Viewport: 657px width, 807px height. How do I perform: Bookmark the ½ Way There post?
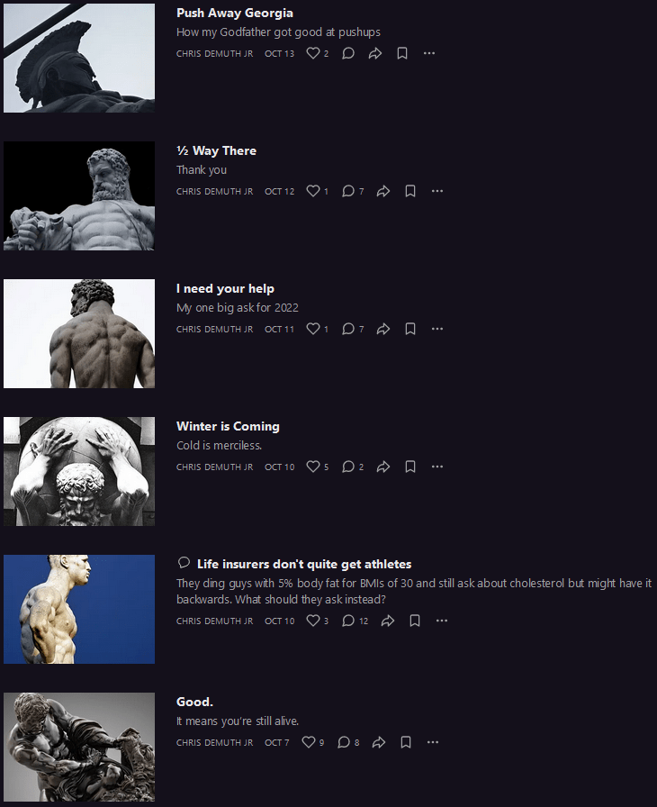[x=410, y=191]
